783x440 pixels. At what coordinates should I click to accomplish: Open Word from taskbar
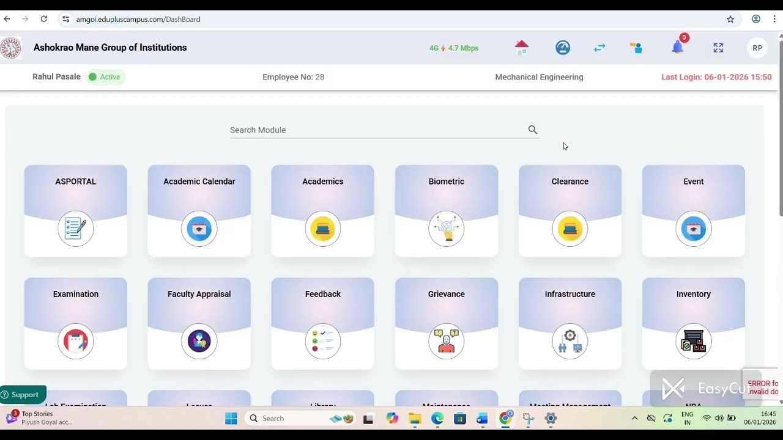click(483, 419)
